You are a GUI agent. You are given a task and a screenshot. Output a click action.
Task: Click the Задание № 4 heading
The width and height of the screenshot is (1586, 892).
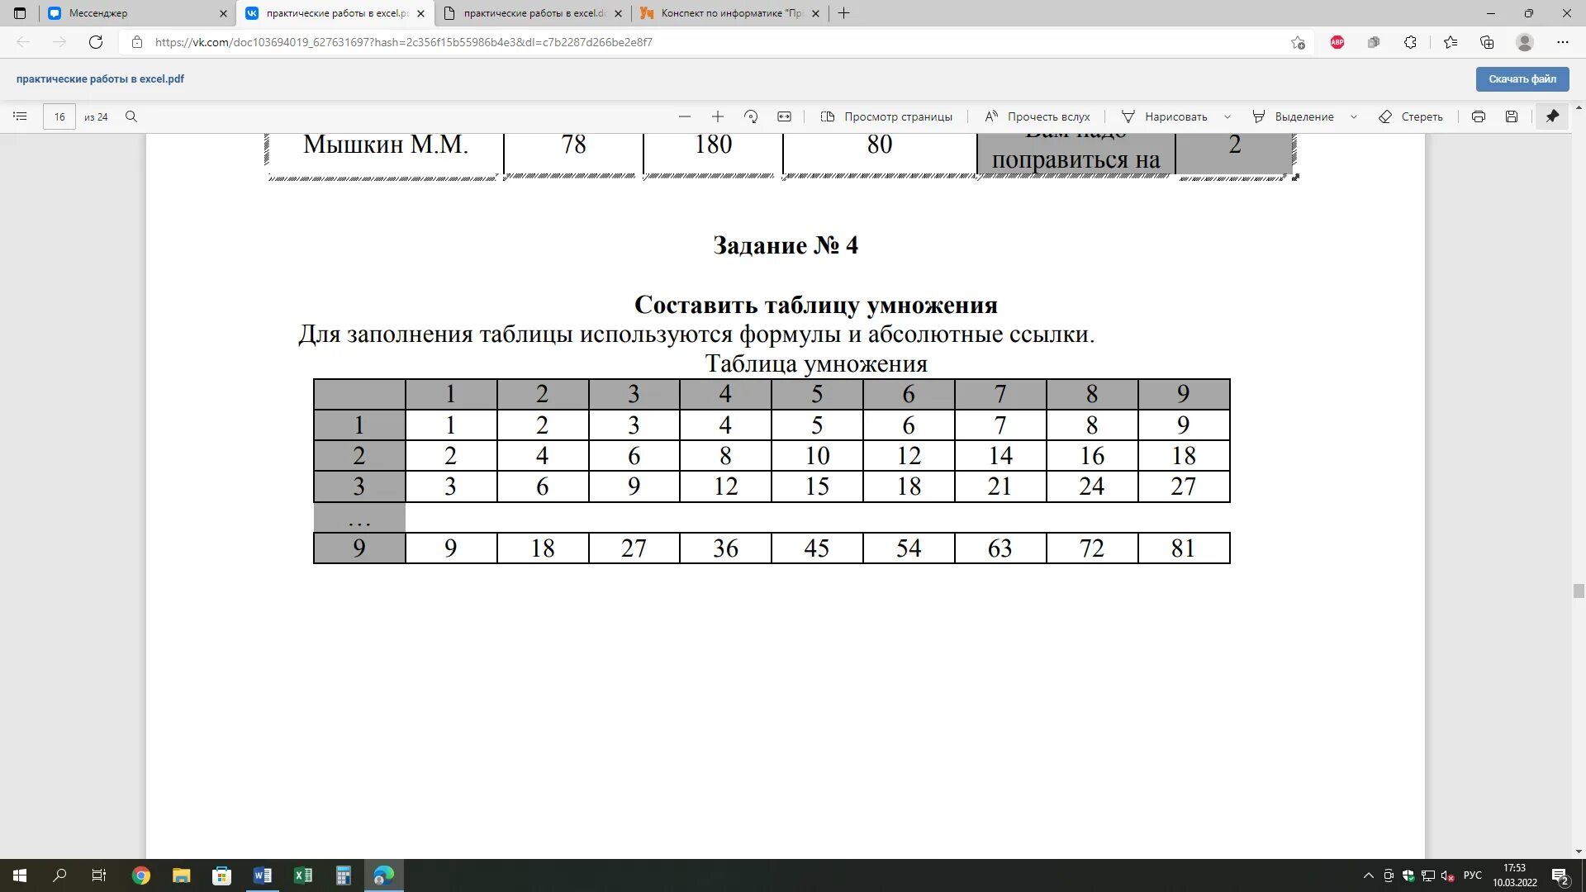tap(786, 245)
